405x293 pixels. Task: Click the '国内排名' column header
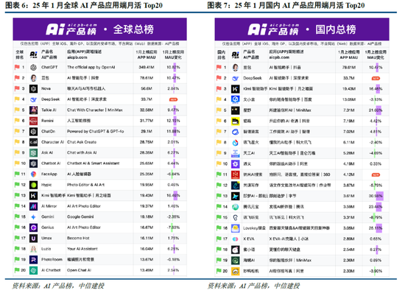pyautogui.click(x=222, y=54)
